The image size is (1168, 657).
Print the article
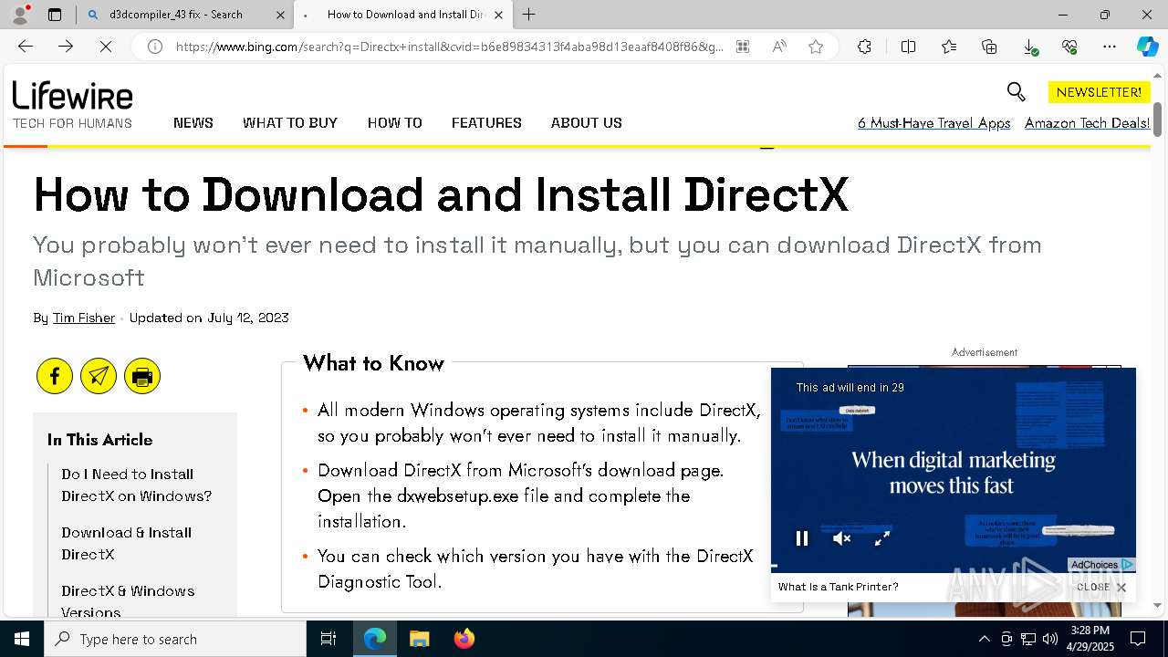point(142,376)
